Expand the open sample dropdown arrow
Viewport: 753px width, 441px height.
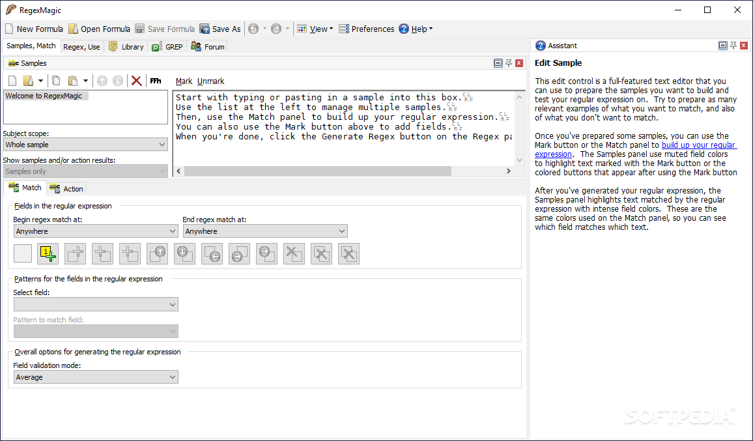40,81
